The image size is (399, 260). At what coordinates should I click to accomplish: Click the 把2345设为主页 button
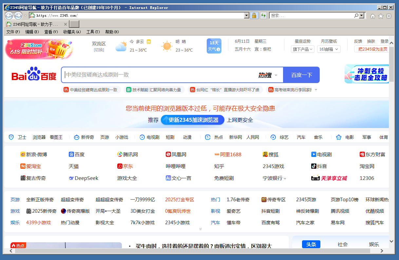coord(372,49)
